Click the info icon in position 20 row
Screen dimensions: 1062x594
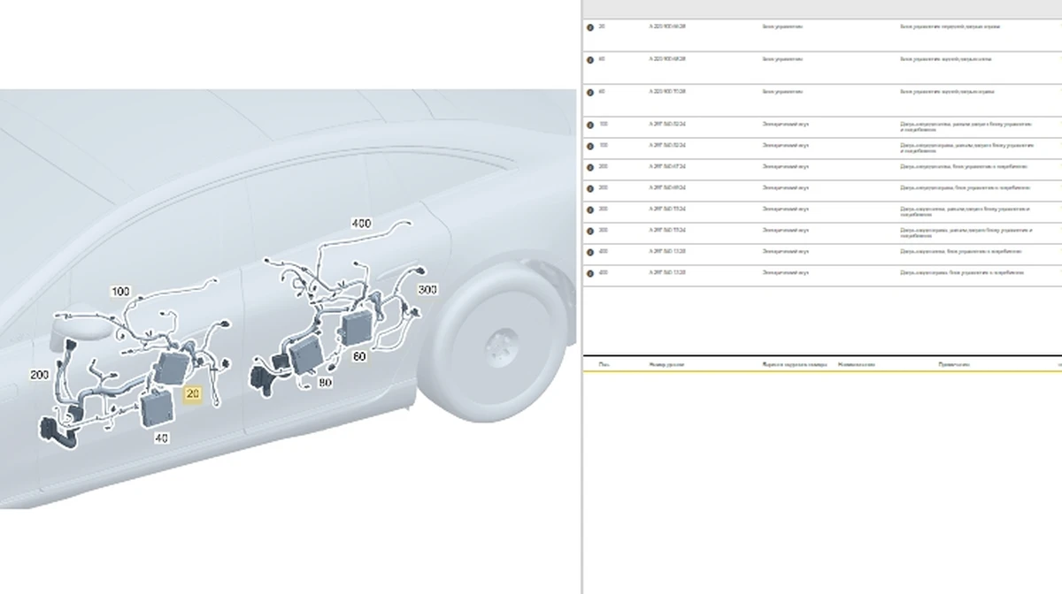590,27
